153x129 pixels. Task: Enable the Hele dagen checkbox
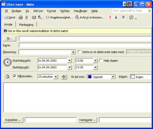101,60
